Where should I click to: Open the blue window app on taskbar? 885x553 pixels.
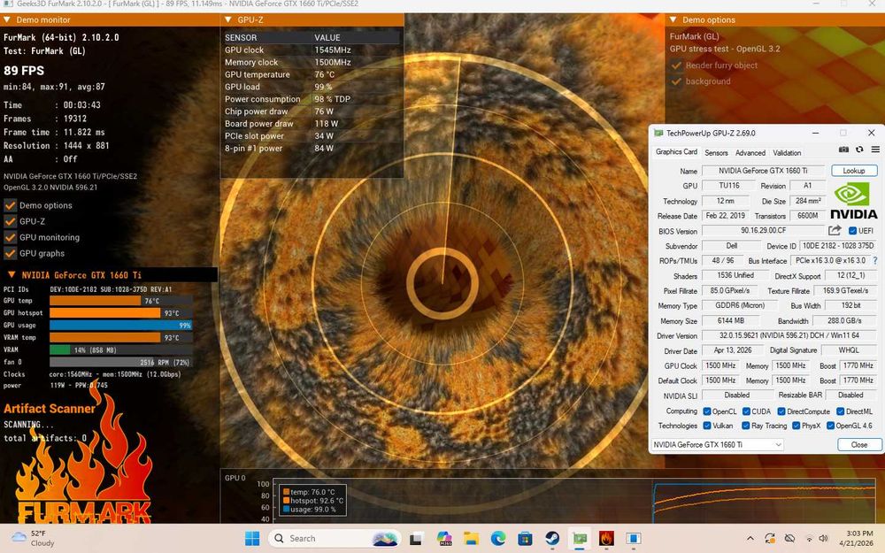click(x=634, y=539)
